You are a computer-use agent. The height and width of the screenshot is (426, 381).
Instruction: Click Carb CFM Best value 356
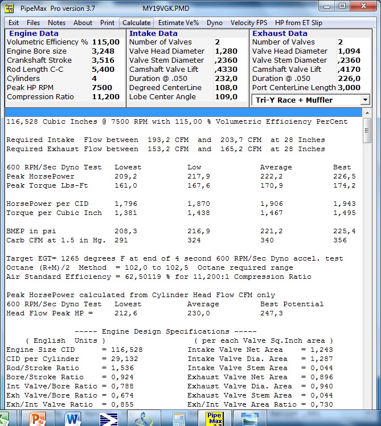pos(340,241)
